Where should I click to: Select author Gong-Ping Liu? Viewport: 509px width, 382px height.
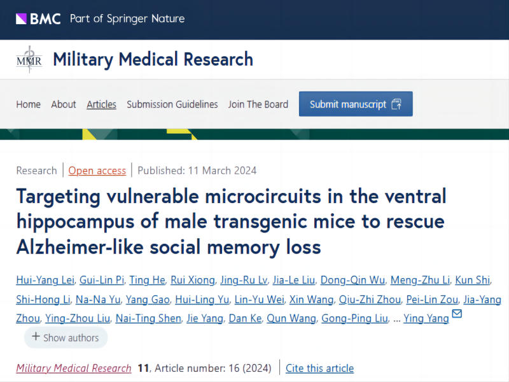pyautogui.click(x=355, y=318)
